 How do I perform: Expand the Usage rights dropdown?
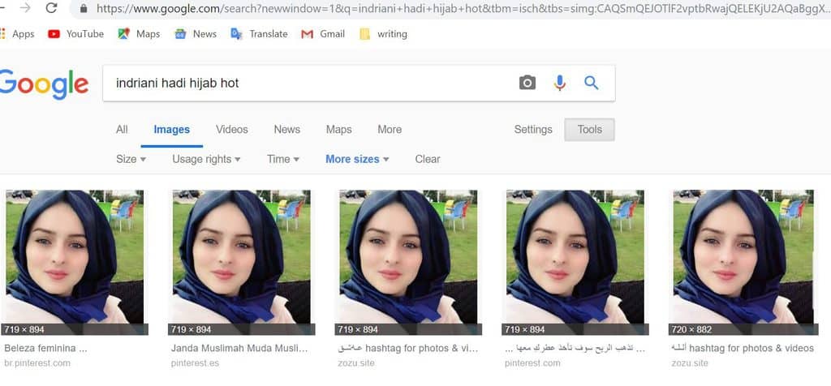point(206,159)
